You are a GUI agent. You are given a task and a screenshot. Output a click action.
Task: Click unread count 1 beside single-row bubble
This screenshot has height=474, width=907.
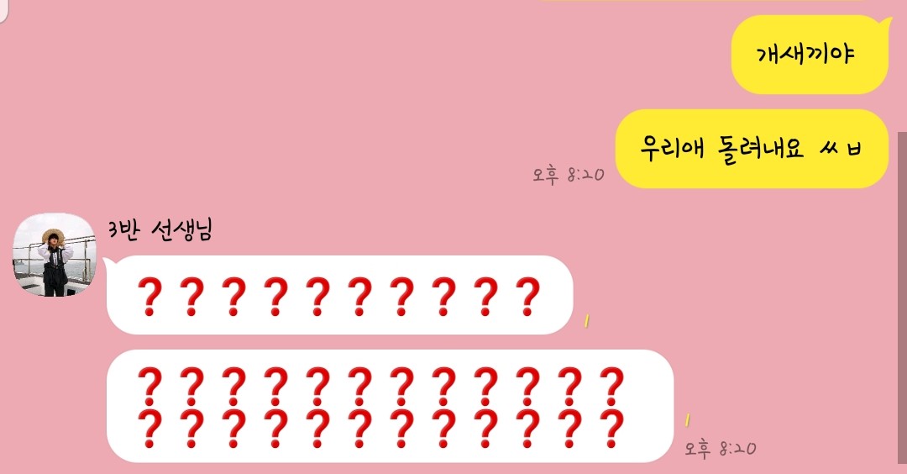coord(586,321)
